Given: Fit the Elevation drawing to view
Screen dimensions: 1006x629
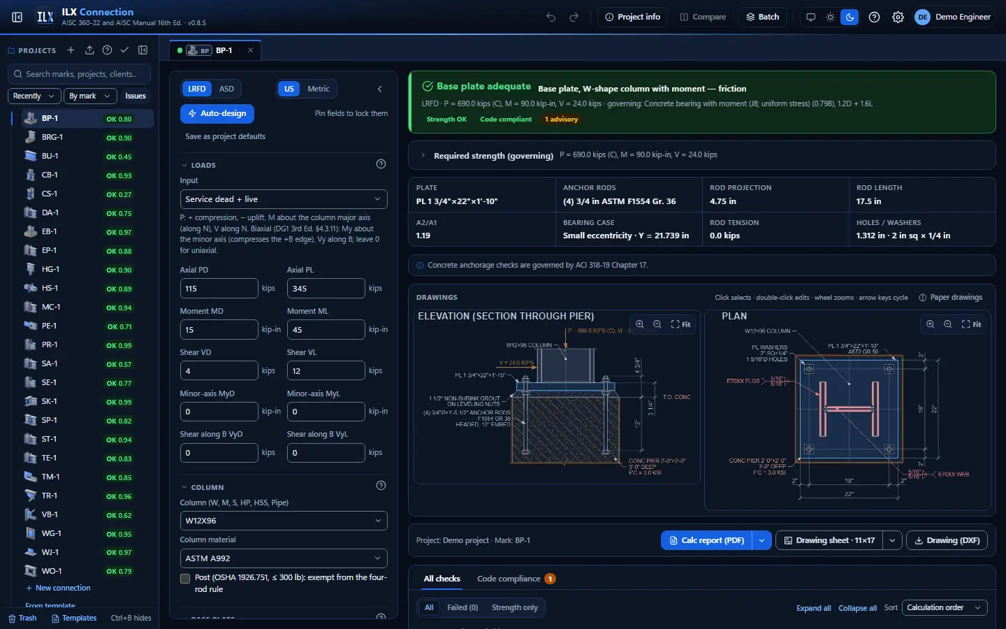Looking at the screenshot, I should coord(680,324).
